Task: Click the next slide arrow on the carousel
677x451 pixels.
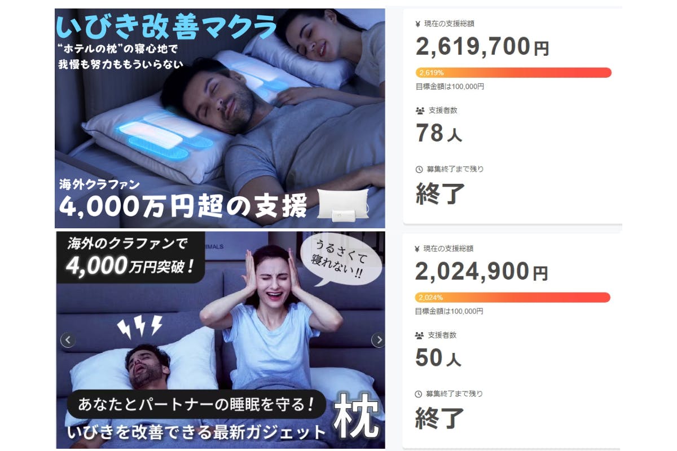Action: click(x=379, y=340)
